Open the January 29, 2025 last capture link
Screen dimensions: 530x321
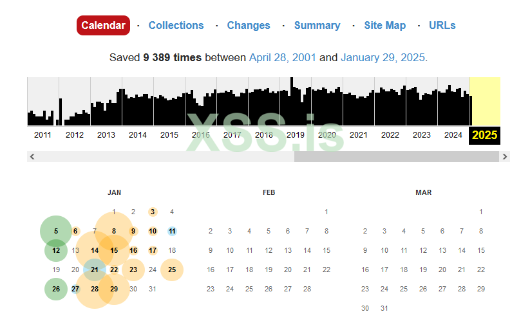pyautogui.click(x=383, y=58)
